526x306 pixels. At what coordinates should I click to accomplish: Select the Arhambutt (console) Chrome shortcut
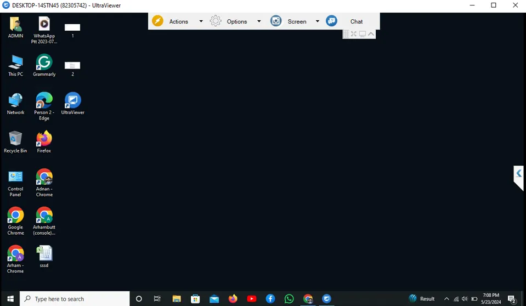tap(44, 222)
